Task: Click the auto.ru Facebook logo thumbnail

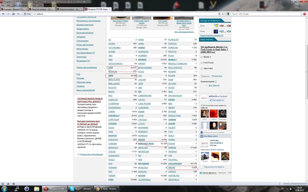Action: pyautogui.click(x=204, y=98)
